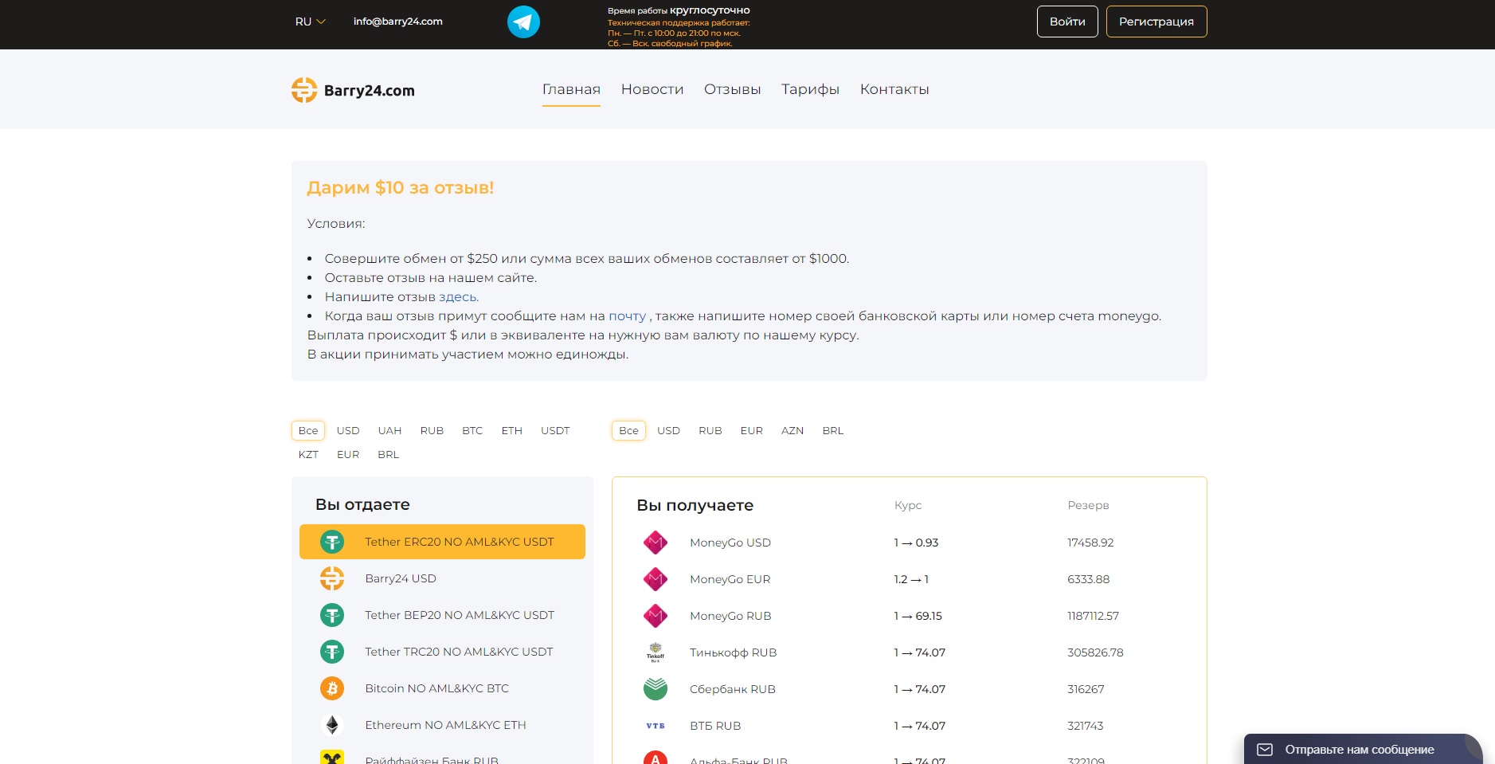Click the VTB bank icon
The image size is (1495, 764).
point(656,726)
